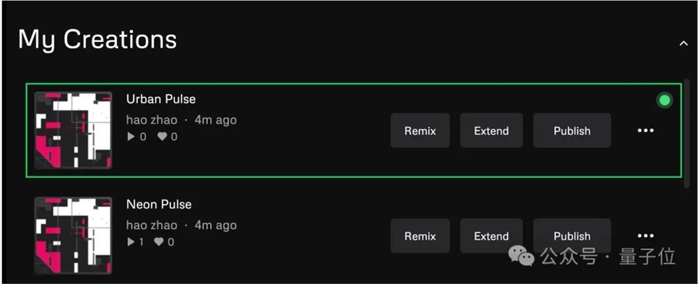Screen dimensions: 699x284
Task: Extend the Neon Pulse track
Action: (x=491, y=236)
